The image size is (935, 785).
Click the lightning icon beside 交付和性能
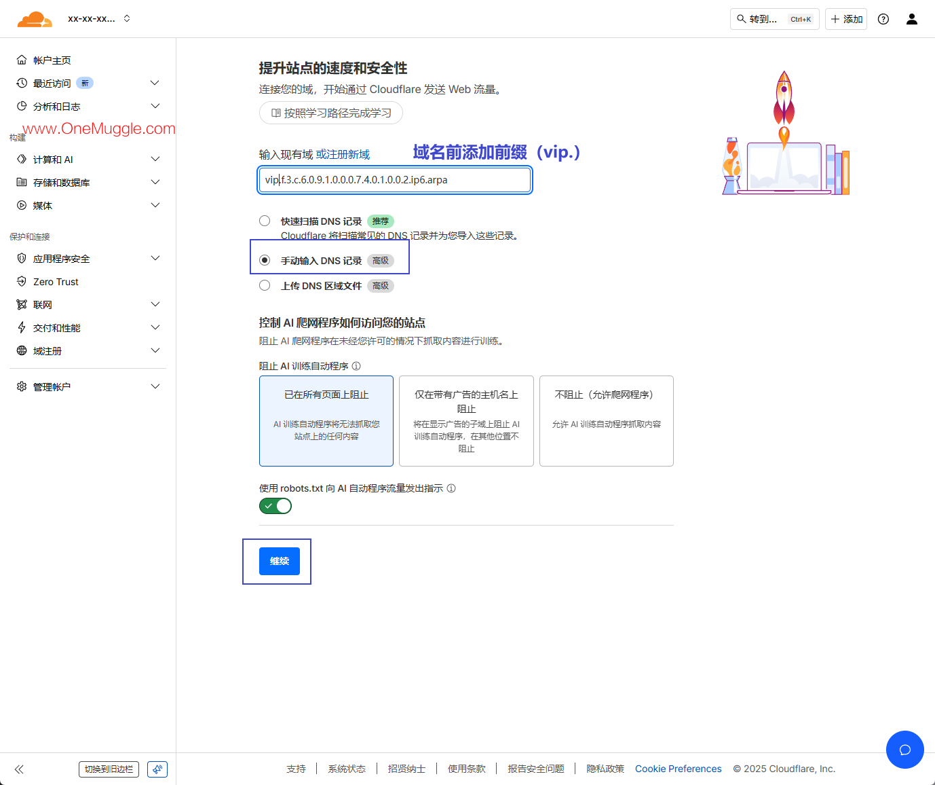[22, 327]
